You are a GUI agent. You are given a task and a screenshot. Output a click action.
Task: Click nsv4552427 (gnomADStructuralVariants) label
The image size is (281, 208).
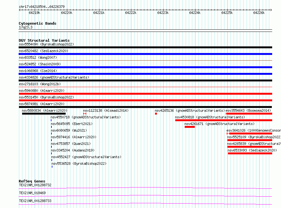(86, 157)
